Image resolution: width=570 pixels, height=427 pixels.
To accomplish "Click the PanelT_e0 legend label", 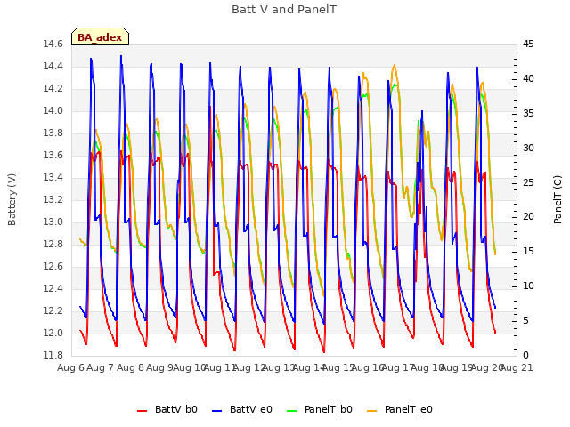I will pos(409,409).
